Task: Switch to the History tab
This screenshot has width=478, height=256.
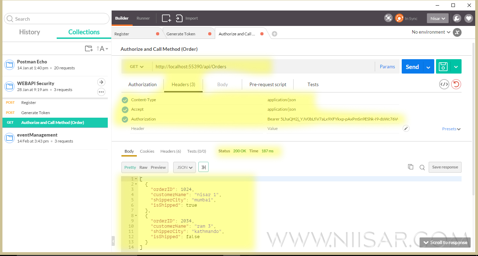Action: (x=29, y=32)
